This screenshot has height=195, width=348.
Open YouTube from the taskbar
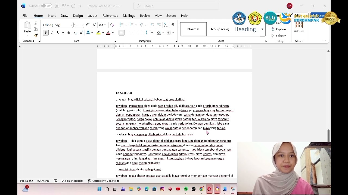click(178, 189)
